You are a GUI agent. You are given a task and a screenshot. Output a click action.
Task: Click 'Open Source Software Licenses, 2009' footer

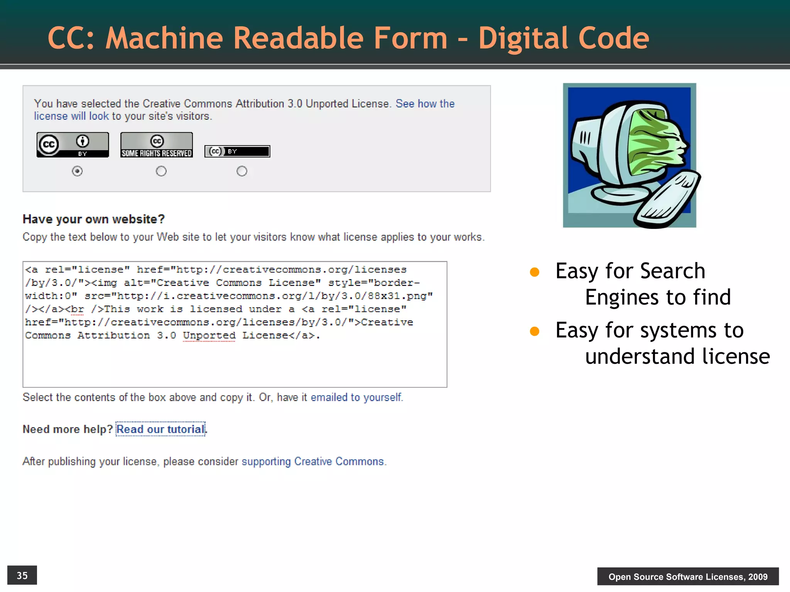coord(687,577)
